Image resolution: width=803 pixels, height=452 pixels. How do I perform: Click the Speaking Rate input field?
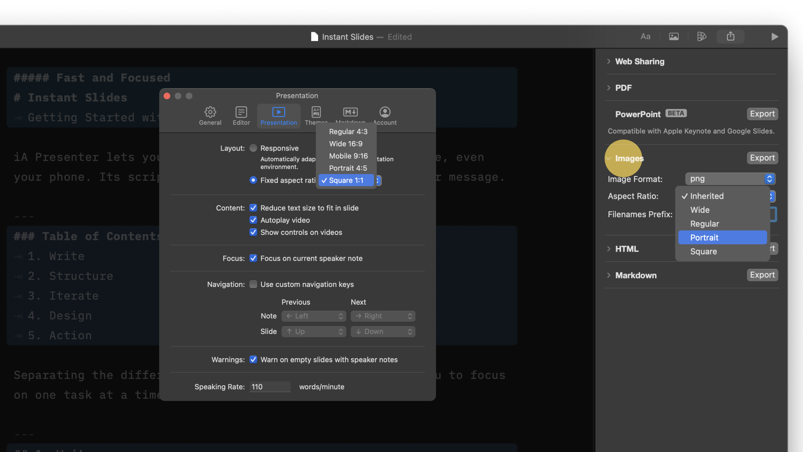click(270, 387)
